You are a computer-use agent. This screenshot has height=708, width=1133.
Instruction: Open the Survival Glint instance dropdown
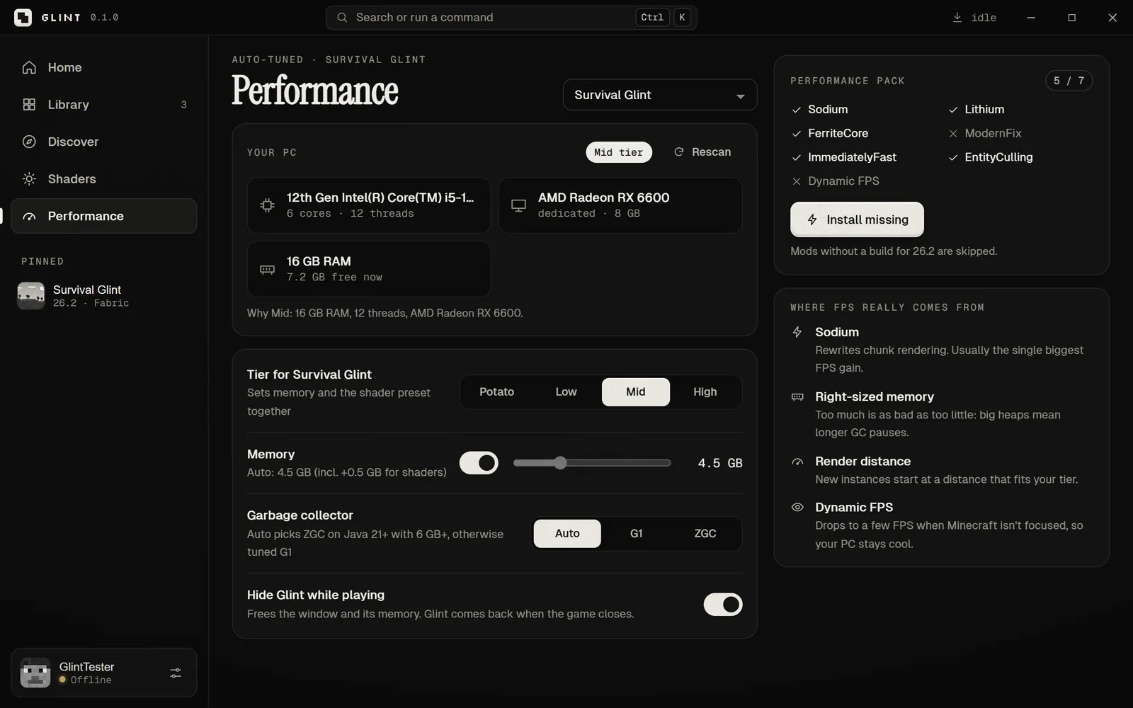660,95
